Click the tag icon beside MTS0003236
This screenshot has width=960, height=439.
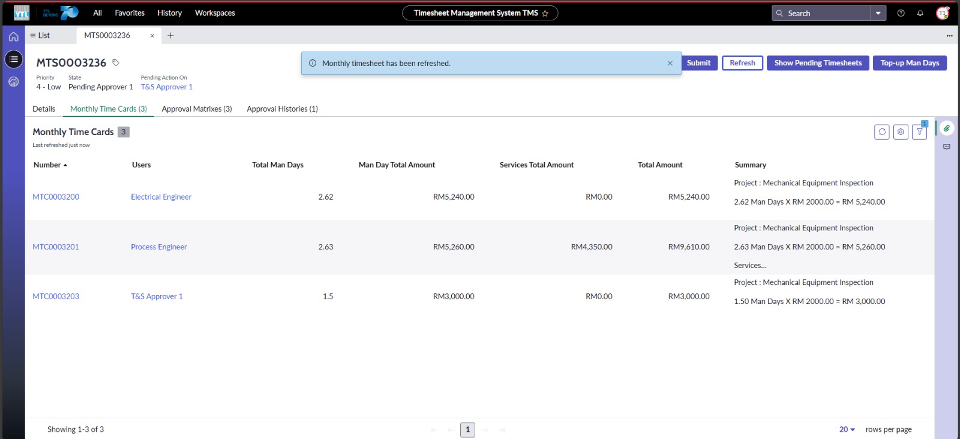tap(116, 63)
